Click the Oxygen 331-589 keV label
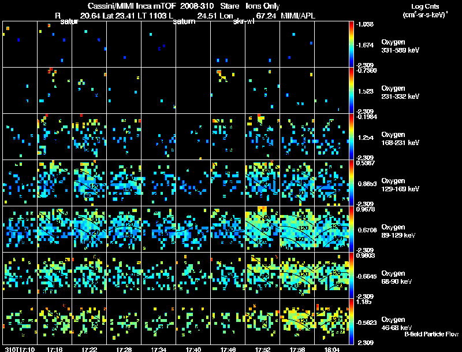 (x=400, y=46)
